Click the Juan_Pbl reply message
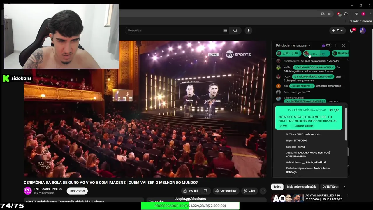 tap(308, 155)
